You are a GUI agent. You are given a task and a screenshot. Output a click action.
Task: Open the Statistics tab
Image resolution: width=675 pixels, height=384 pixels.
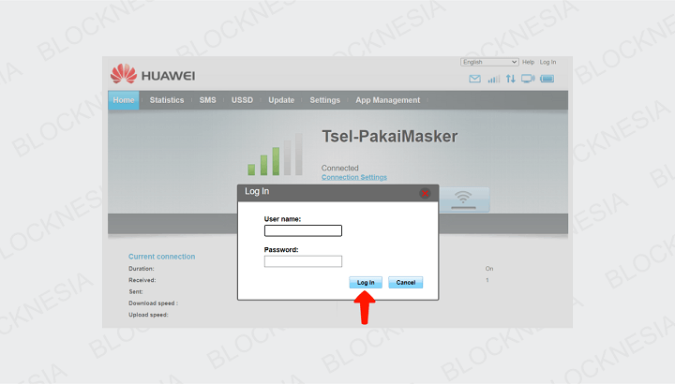click(167, 100)
